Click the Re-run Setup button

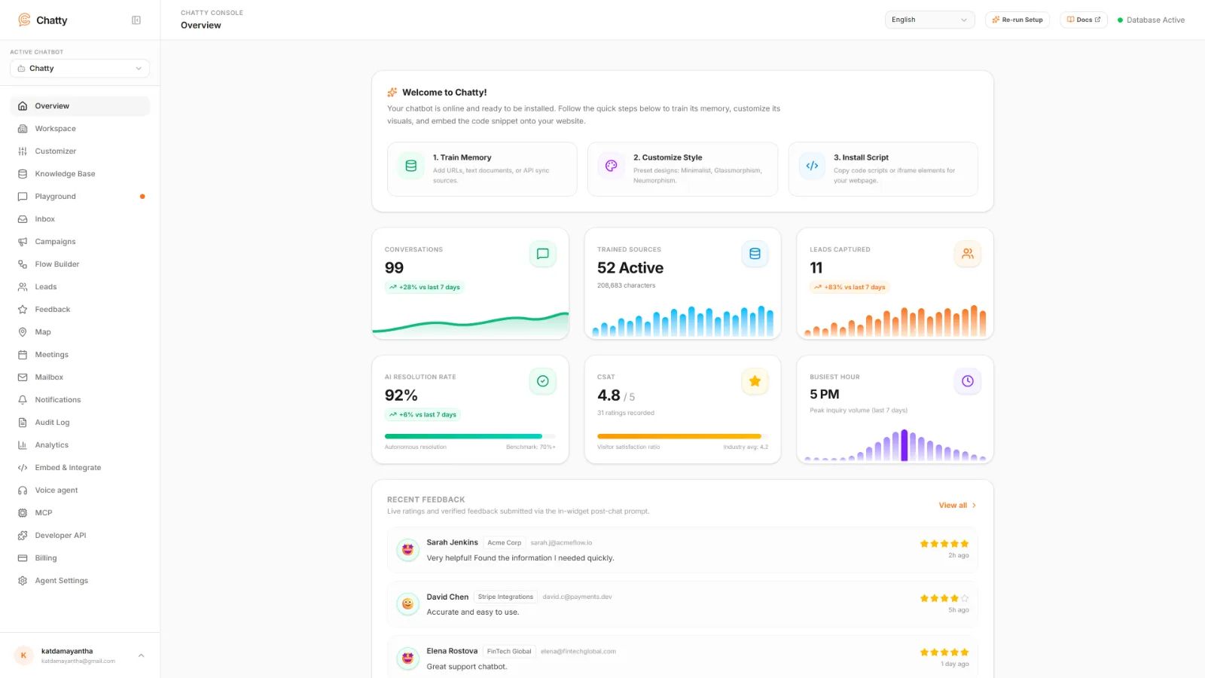tap(1017, 20)
